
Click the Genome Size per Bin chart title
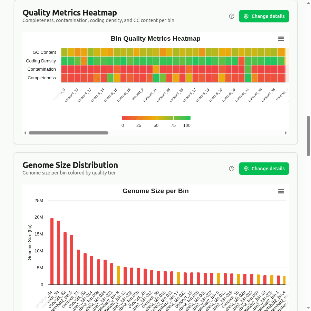[156, 191]
